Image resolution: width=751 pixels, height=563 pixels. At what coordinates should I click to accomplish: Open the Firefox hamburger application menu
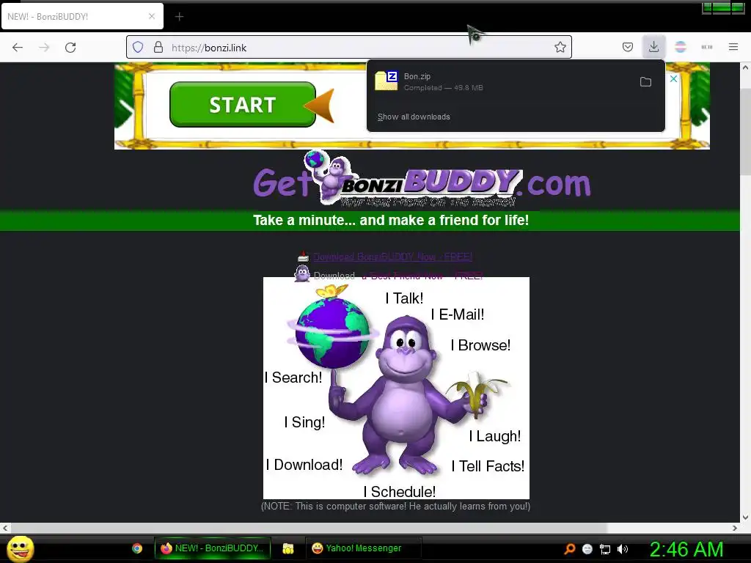(733, 47)
